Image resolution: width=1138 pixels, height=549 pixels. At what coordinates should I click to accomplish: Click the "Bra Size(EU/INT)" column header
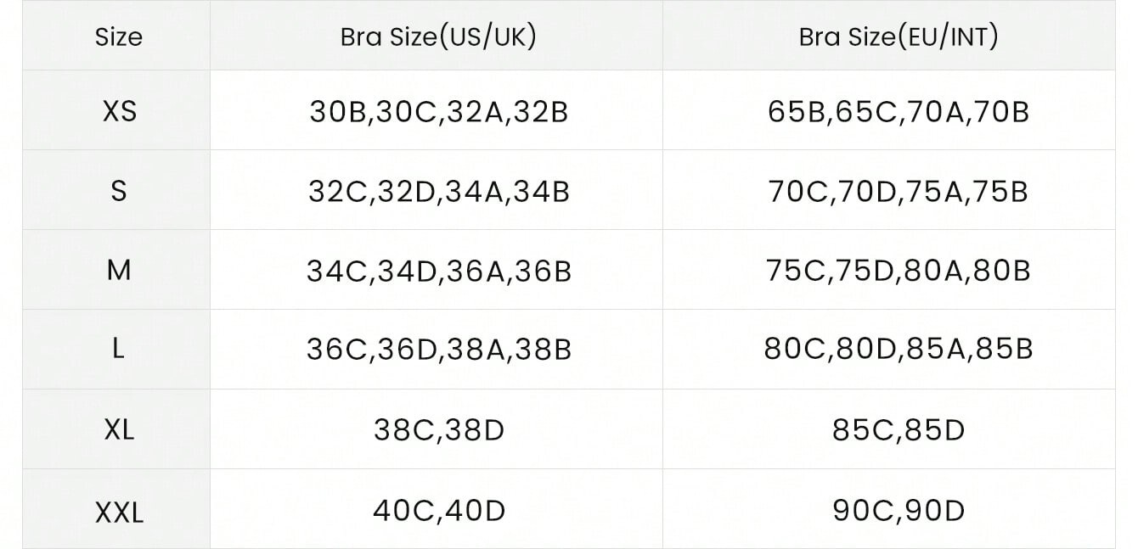coord(899,37)
